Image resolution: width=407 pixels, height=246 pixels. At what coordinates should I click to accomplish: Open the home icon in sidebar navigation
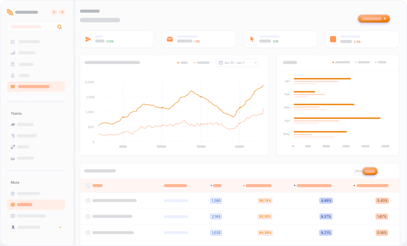click(x=13, y=42)
